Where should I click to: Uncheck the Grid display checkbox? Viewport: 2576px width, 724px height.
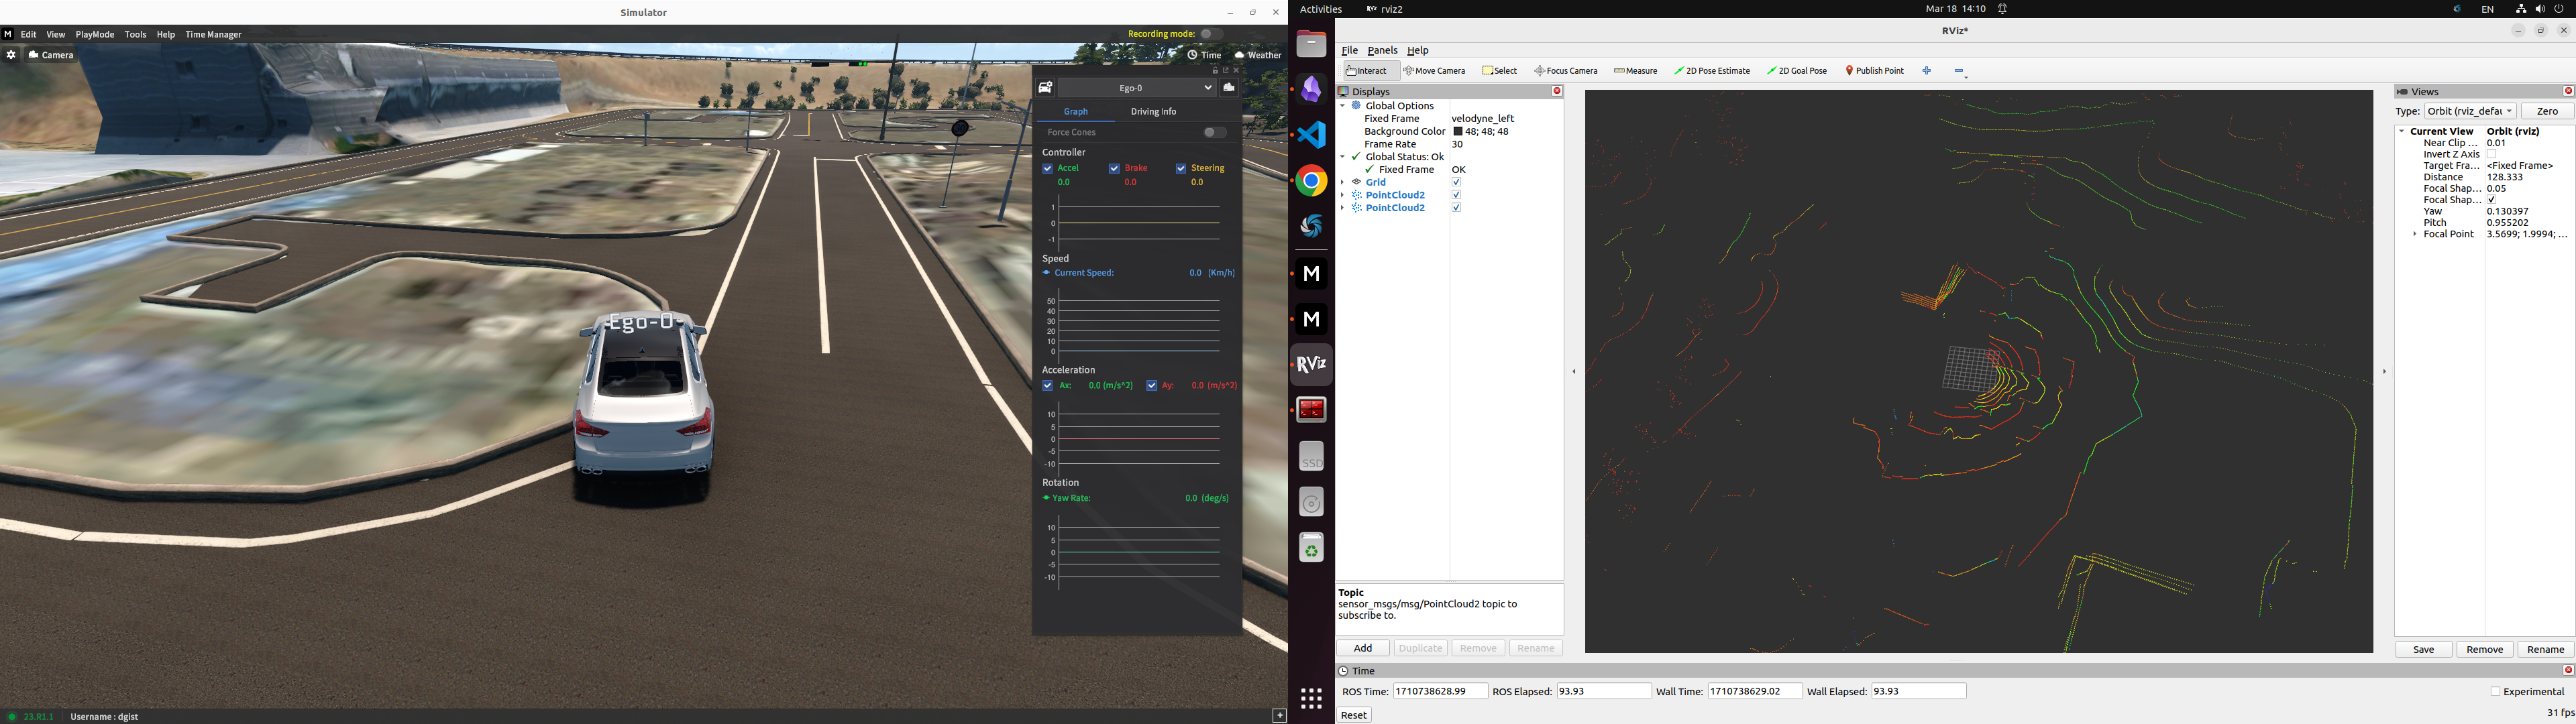pos(1456,182)
